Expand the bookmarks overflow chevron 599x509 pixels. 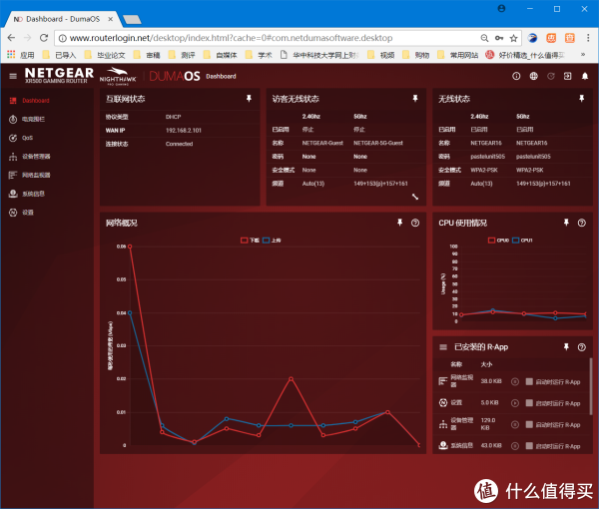coord(583,55)
